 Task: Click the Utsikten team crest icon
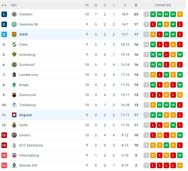pos(14,14)
